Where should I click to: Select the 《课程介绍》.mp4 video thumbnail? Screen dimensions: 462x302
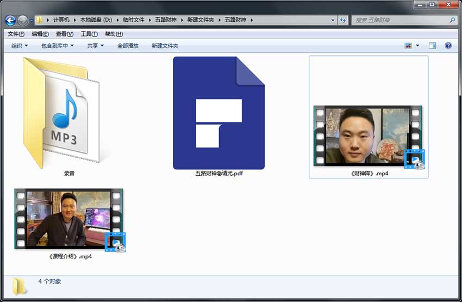[x=70, y=220]
